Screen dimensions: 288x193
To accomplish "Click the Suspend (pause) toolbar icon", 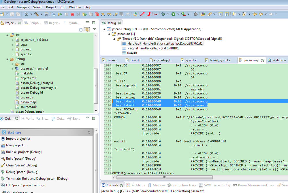I will click(66, 14).
